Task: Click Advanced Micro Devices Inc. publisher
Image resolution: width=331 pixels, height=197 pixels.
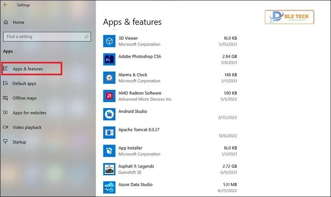Action: [x=145, y=99]
